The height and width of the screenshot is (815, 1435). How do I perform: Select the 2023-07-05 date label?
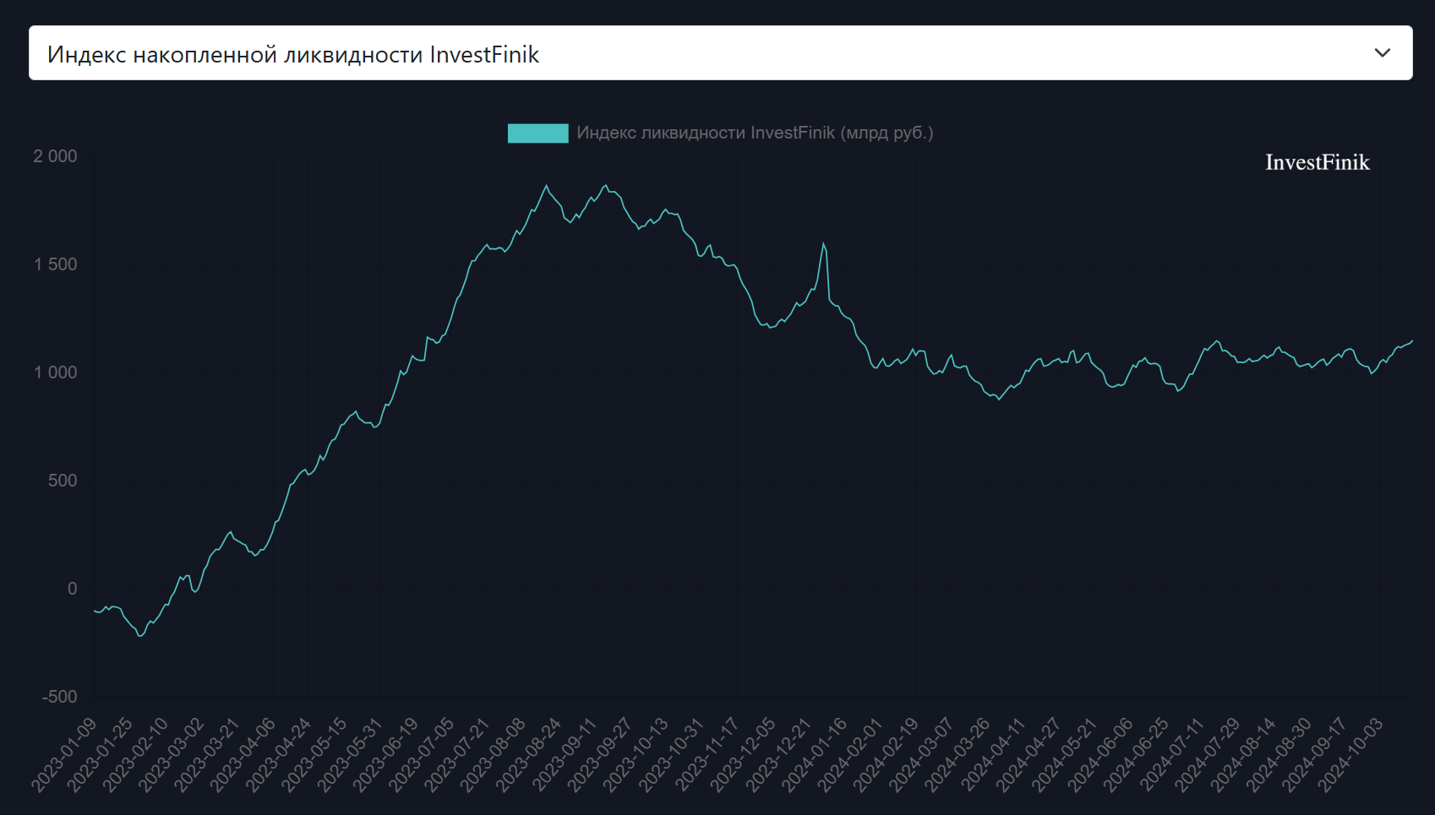(422, 755)
